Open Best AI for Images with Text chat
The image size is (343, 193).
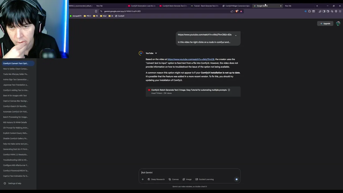(x=16, y=96)
